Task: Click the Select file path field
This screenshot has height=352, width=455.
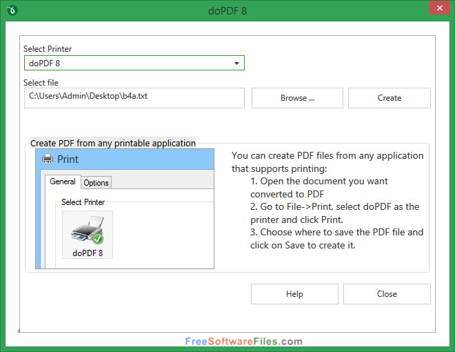Action: pos(134,98)
